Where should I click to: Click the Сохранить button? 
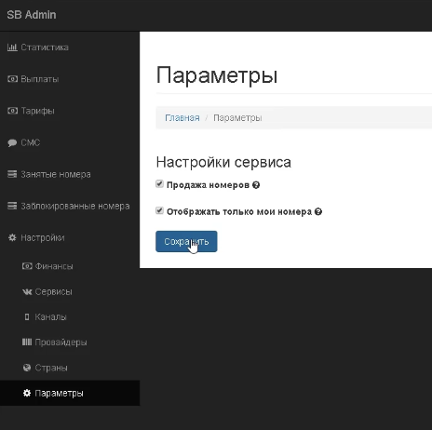tap(186, 241)
